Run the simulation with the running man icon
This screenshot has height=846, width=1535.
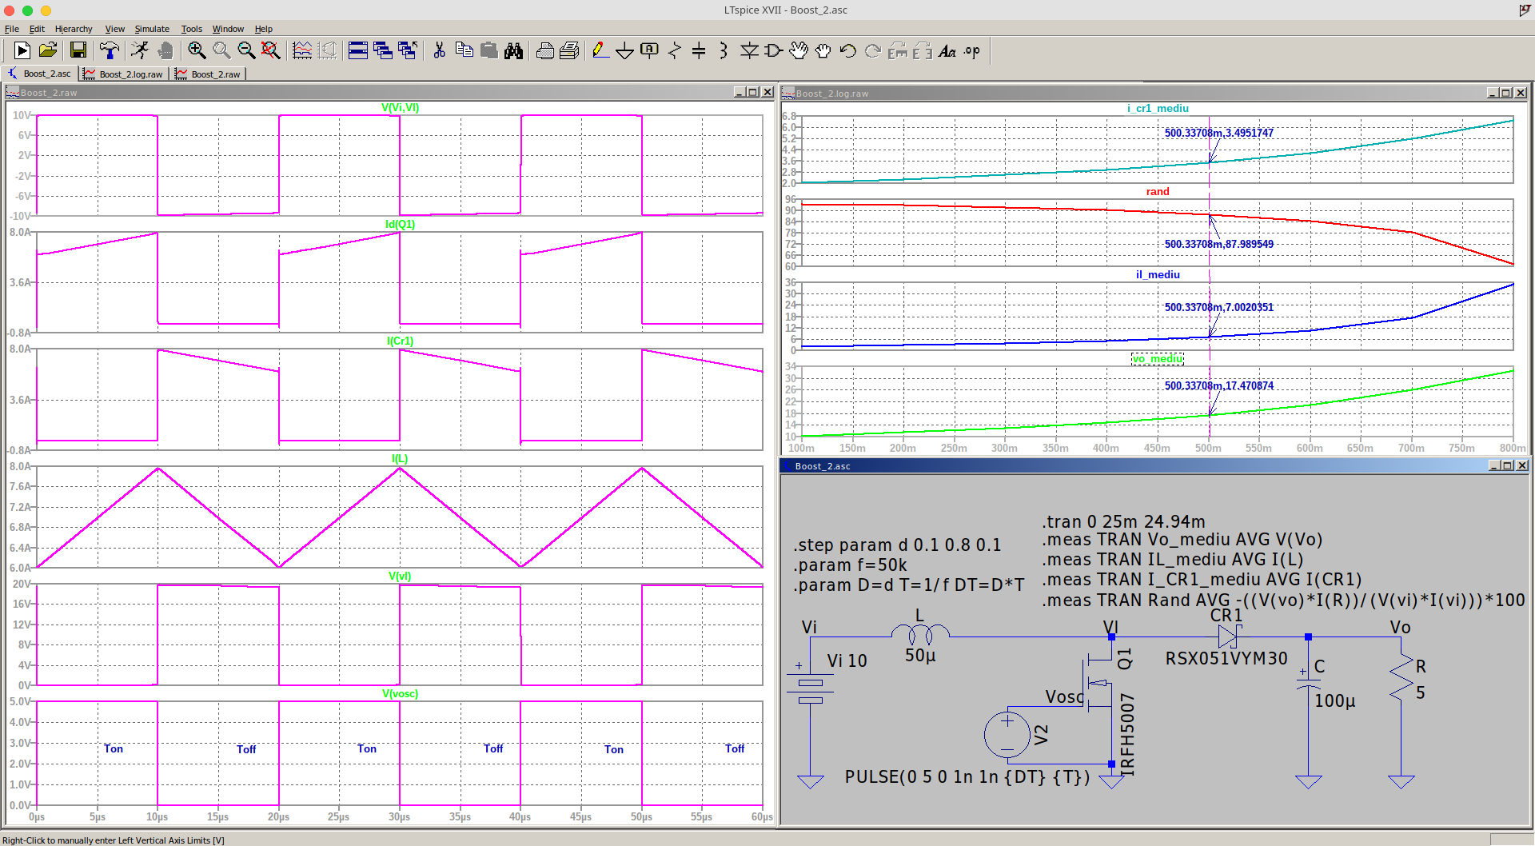pos(140,51)
